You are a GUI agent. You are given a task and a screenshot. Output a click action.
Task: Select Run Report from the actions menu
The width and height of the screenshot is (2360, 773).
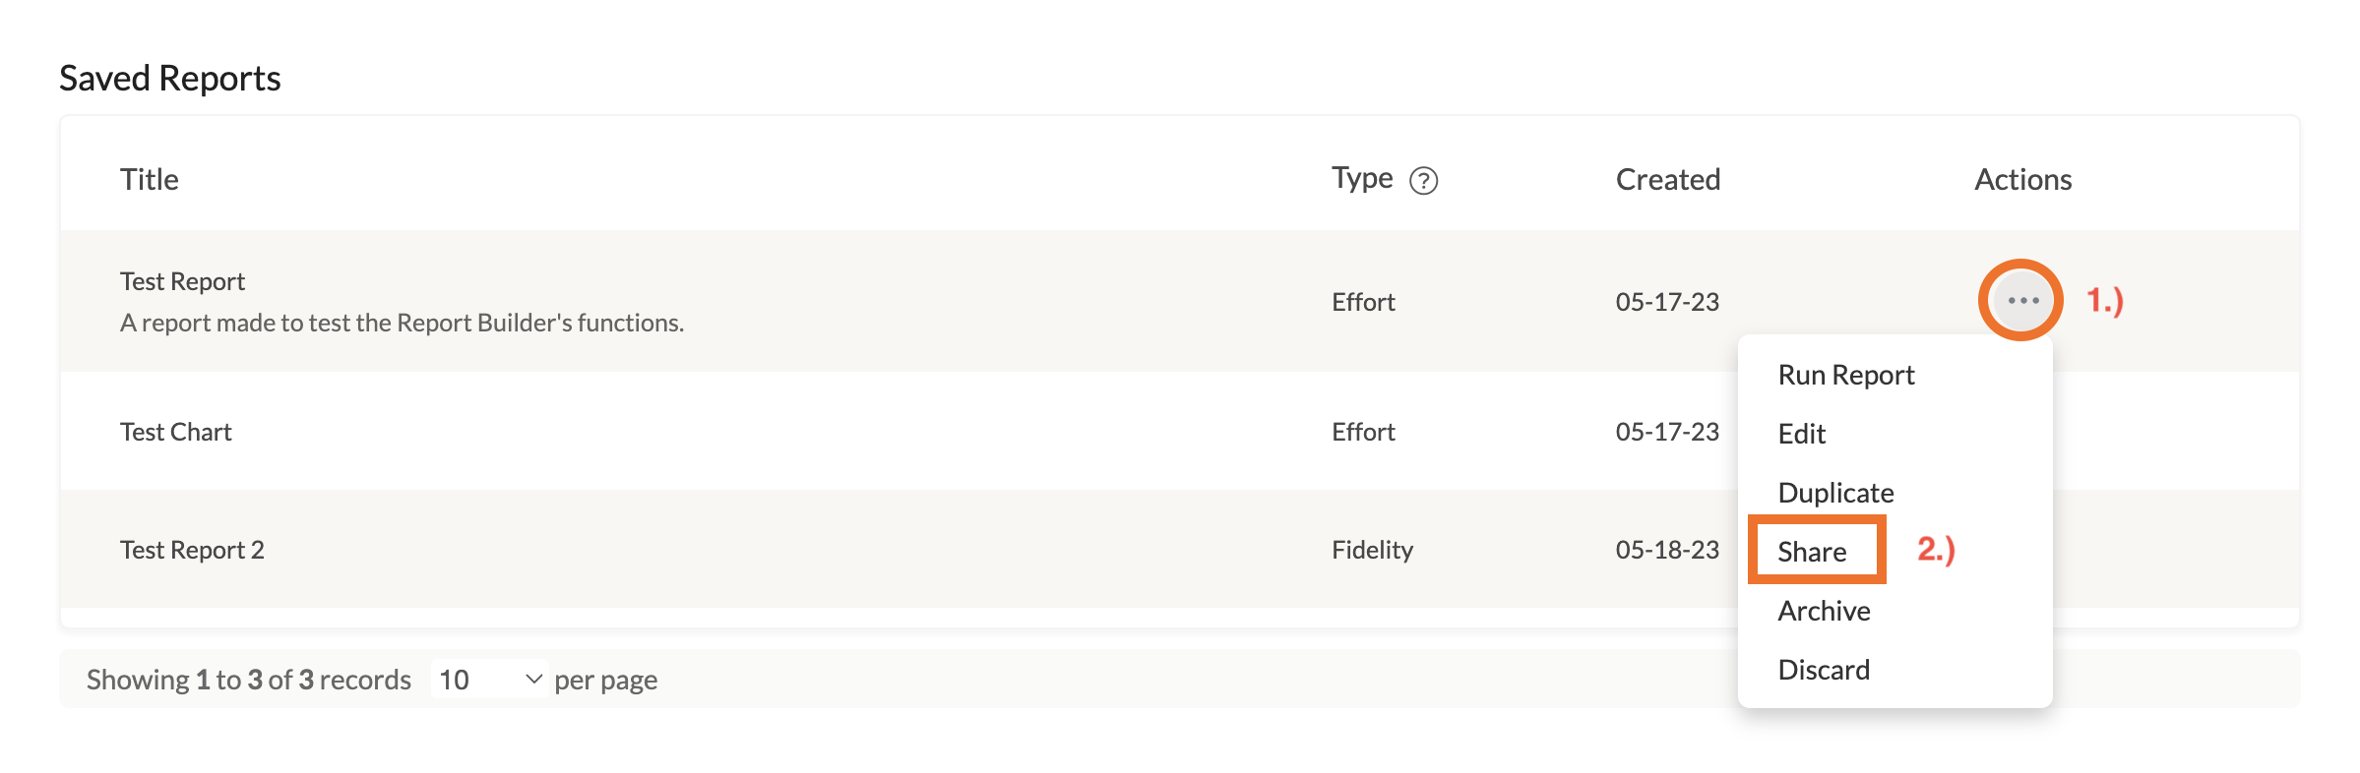(1845, 375)
